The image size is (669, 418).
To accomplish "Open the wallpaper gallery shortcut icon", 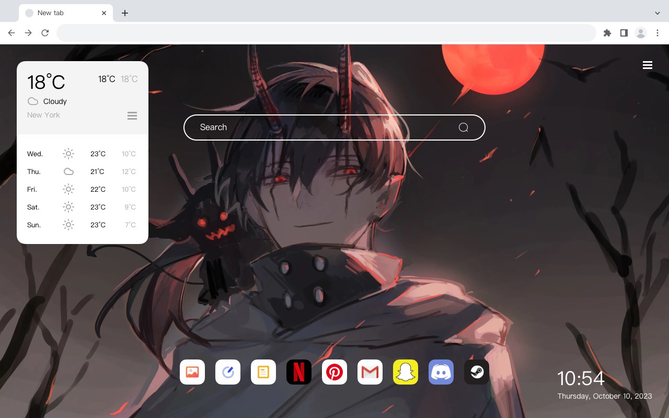I will click(x=192, y=372).
